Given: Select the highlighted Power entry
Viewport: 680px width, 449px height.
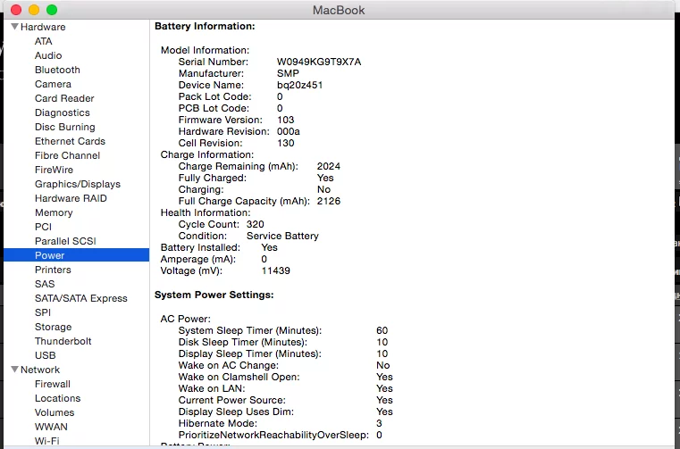Looking at the screenshot, I should pyautogui.click(x=76, y=255).
